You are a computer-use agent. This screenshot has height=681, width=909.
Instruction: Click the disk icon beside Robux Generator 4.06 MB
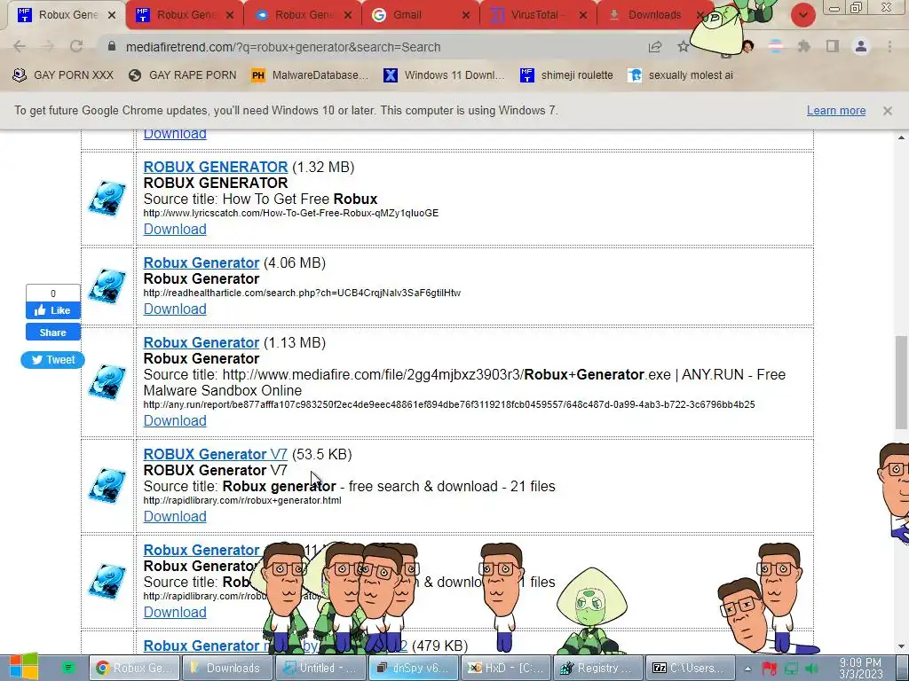coord(107,286)
